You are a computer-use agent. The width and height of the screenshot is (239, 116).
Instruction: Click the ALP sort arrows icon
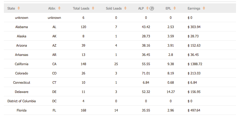[x=147, y=8]
